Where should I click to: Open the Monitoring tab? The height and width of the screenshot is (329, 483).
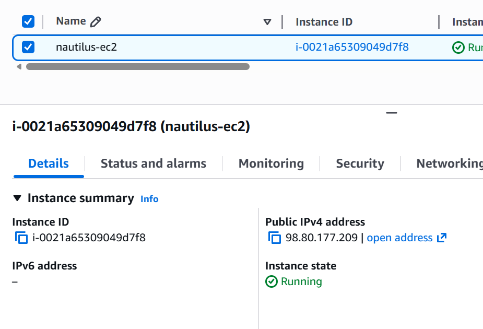click(x=271, y=163)
